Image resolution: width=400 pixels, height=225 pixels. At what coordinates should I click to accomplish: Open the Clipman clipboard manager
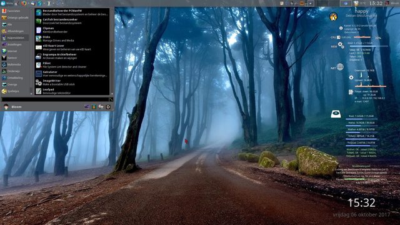[x=72, y=30]
